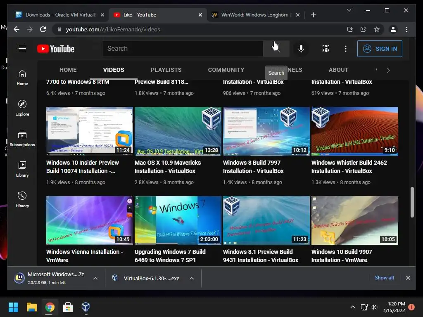Open Windows Vienna Installation VmWare title

point(84,255)
